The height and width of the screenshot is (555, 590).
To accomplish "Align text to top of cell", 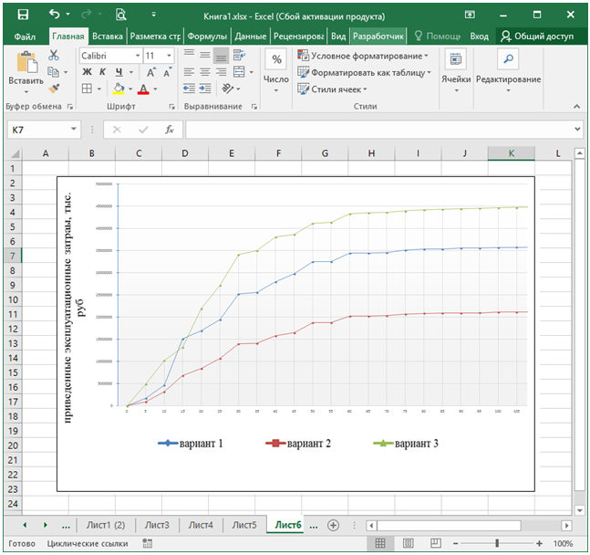I will coord(189,56).
